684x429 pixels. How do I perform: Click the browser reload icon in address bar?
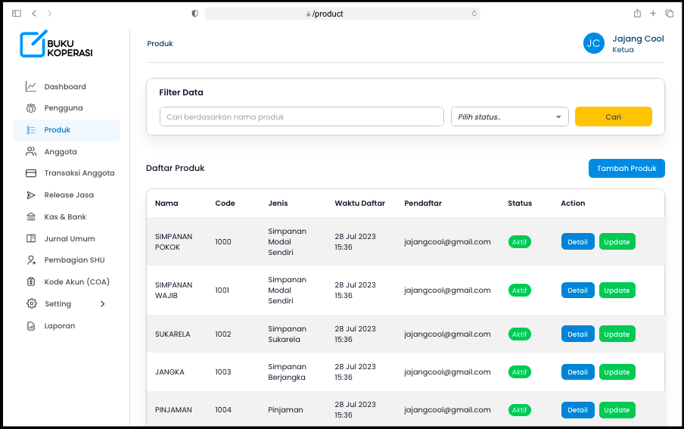(474, 14)
